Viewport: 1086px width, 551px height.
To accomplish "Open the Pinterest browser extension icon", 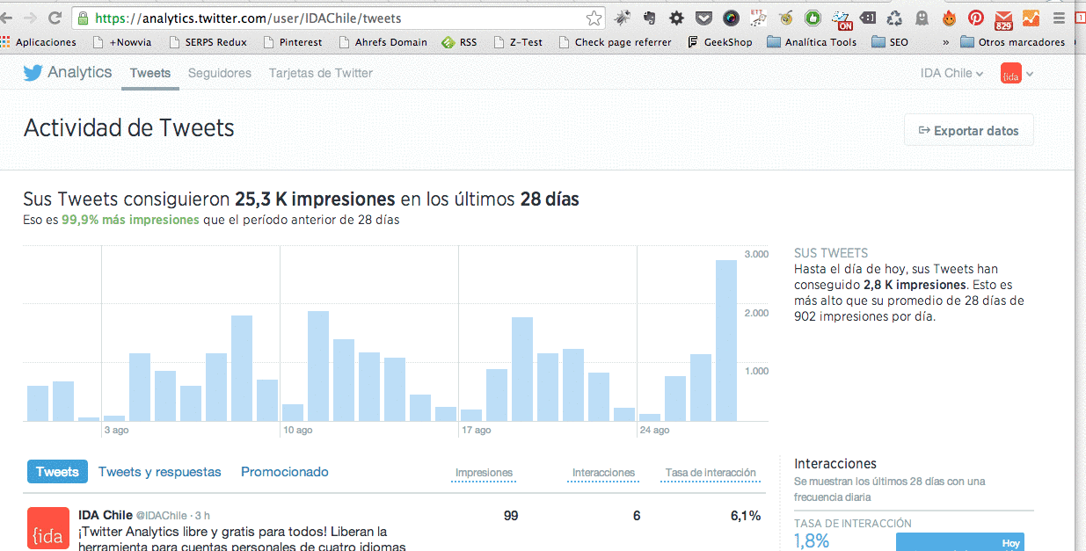I will click(976, 16).
